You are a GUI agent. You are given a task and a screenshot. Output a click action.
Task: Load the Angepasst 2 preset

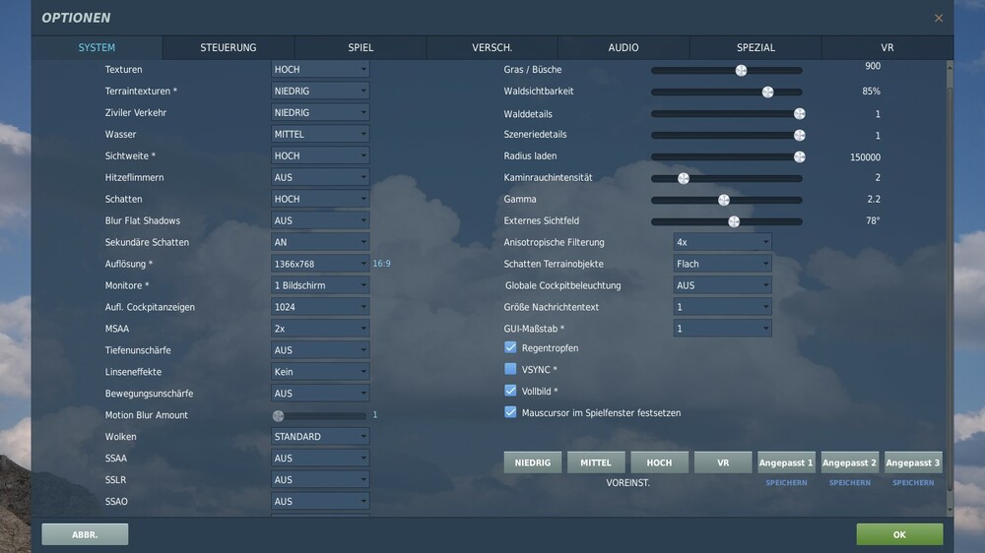point(850,462)
